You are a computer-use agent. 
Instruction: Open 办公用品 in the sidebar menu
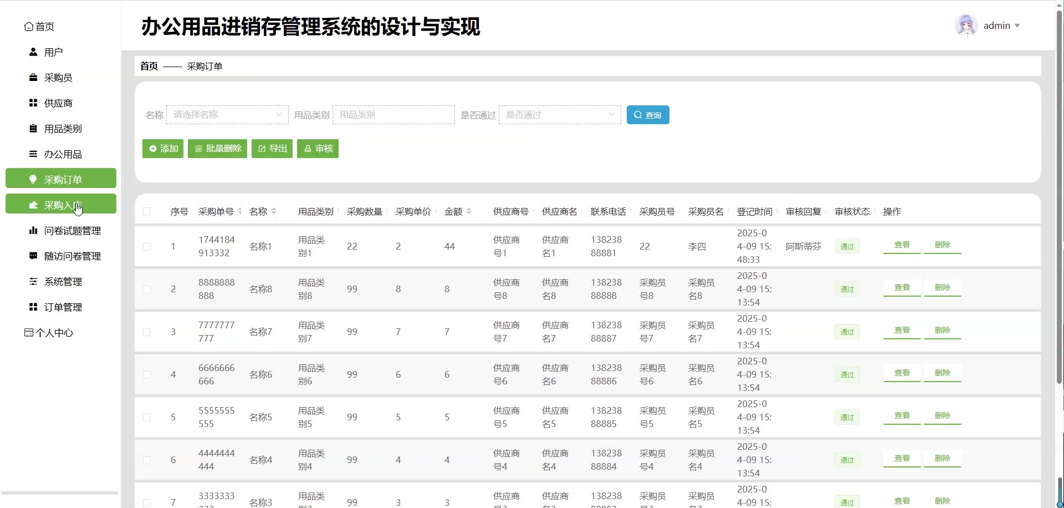63,154
